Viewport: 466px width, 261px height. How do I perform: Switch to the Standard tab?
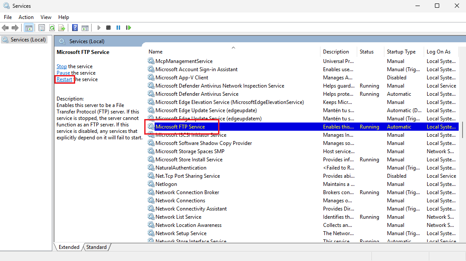(x=96, y=247)
